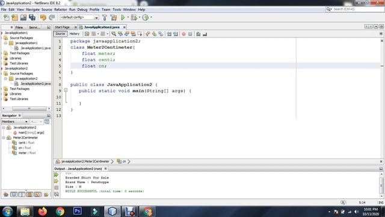
Task: Collapse the javaapplication2 package node
Action: coord(5,79)
